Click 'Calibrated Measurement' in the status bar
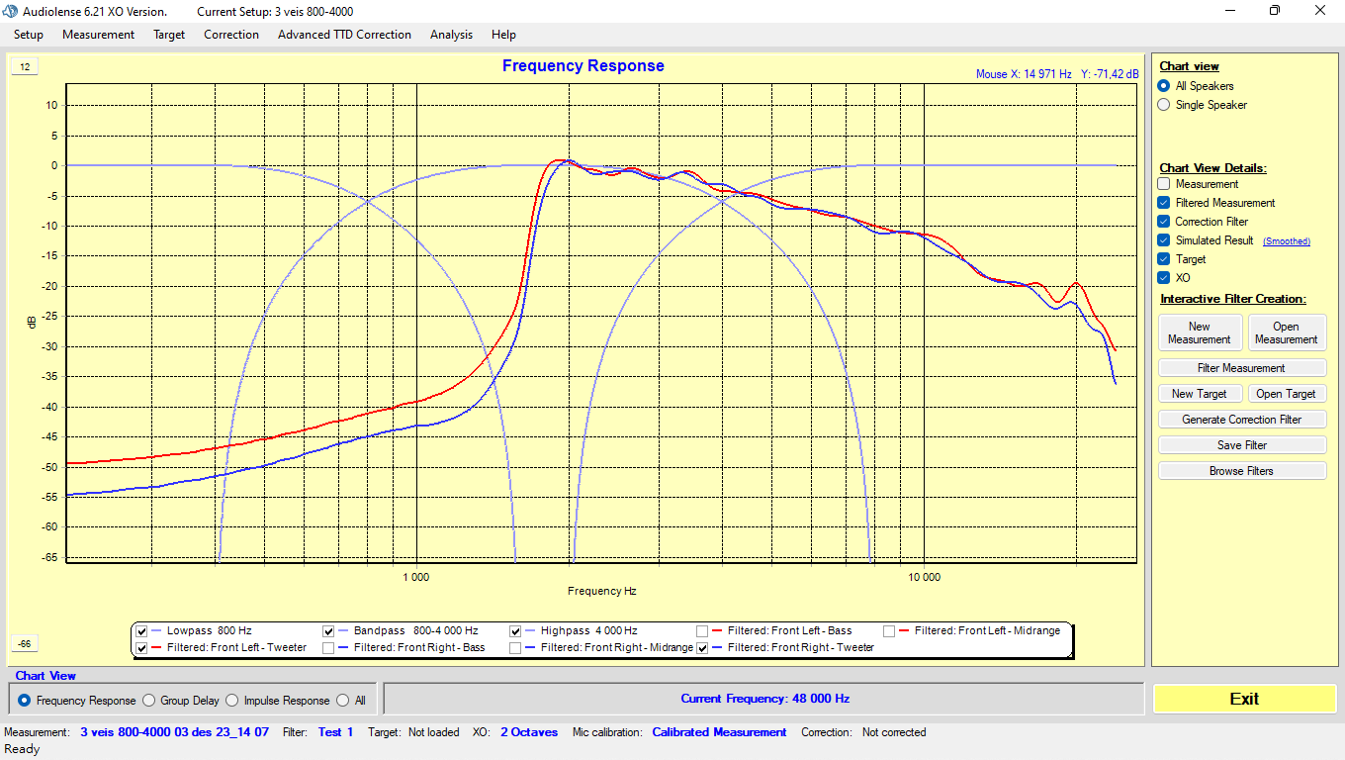Image resolution: width=1345 pixels, height=760 pixels. [x=719, y=733]
